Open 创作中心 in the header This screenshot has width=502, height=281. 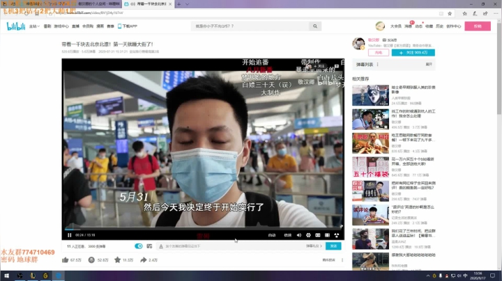[454, 26]
